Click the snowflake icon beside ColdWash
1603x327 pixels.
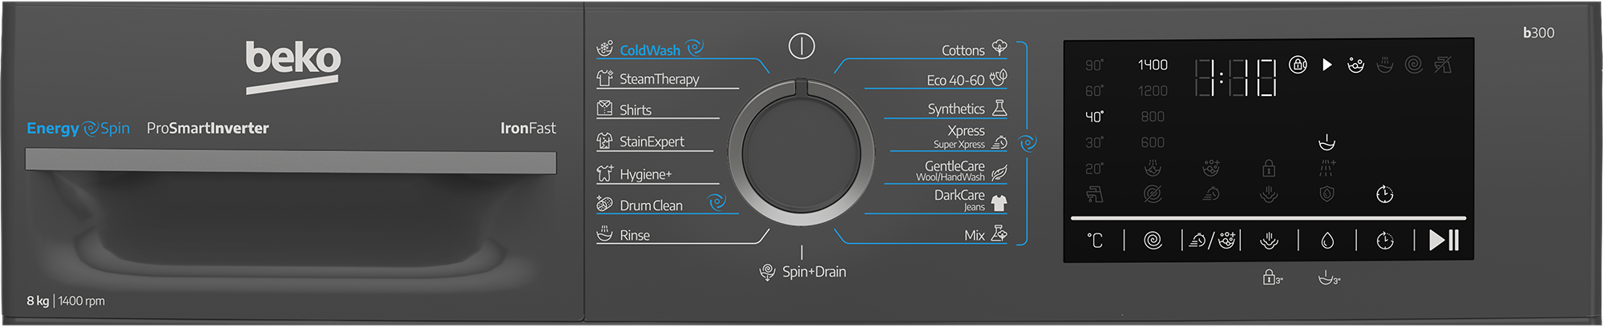(x=605, y=48)
